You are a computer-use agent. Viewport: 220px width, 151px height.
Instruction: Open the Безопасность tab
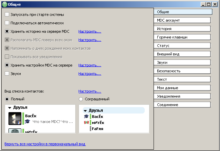click(x=182, y=71)
